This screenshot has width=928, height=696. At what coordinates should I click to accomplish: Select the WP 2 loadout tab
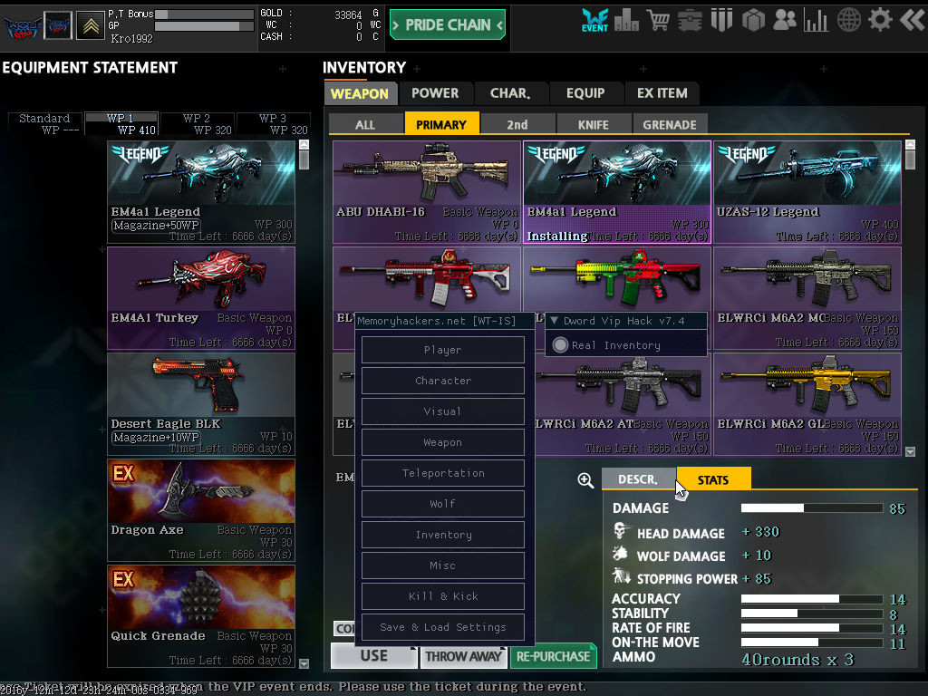198,123
